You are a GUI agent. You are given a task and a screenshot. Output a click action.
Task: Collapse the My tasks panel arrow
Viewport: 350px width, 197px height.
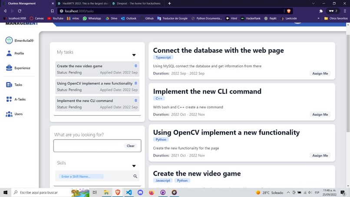pyautogui.click(x=134, y=55)
